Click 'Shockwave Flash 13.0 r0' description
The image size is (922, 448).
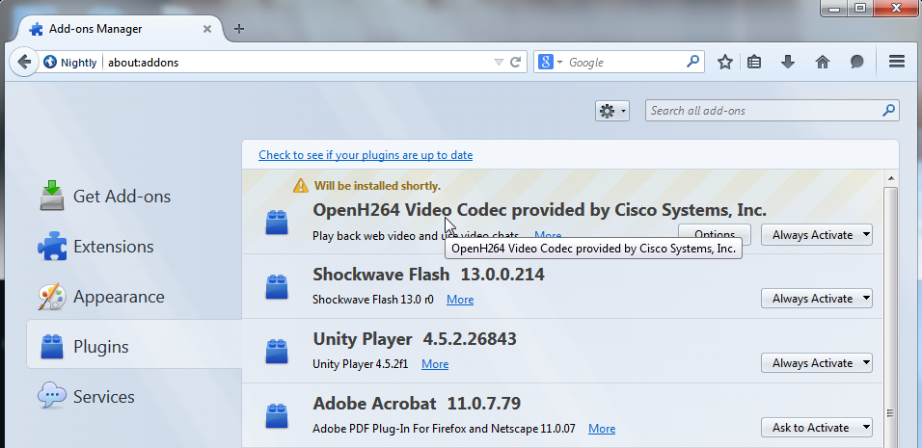tap(373, 300)
